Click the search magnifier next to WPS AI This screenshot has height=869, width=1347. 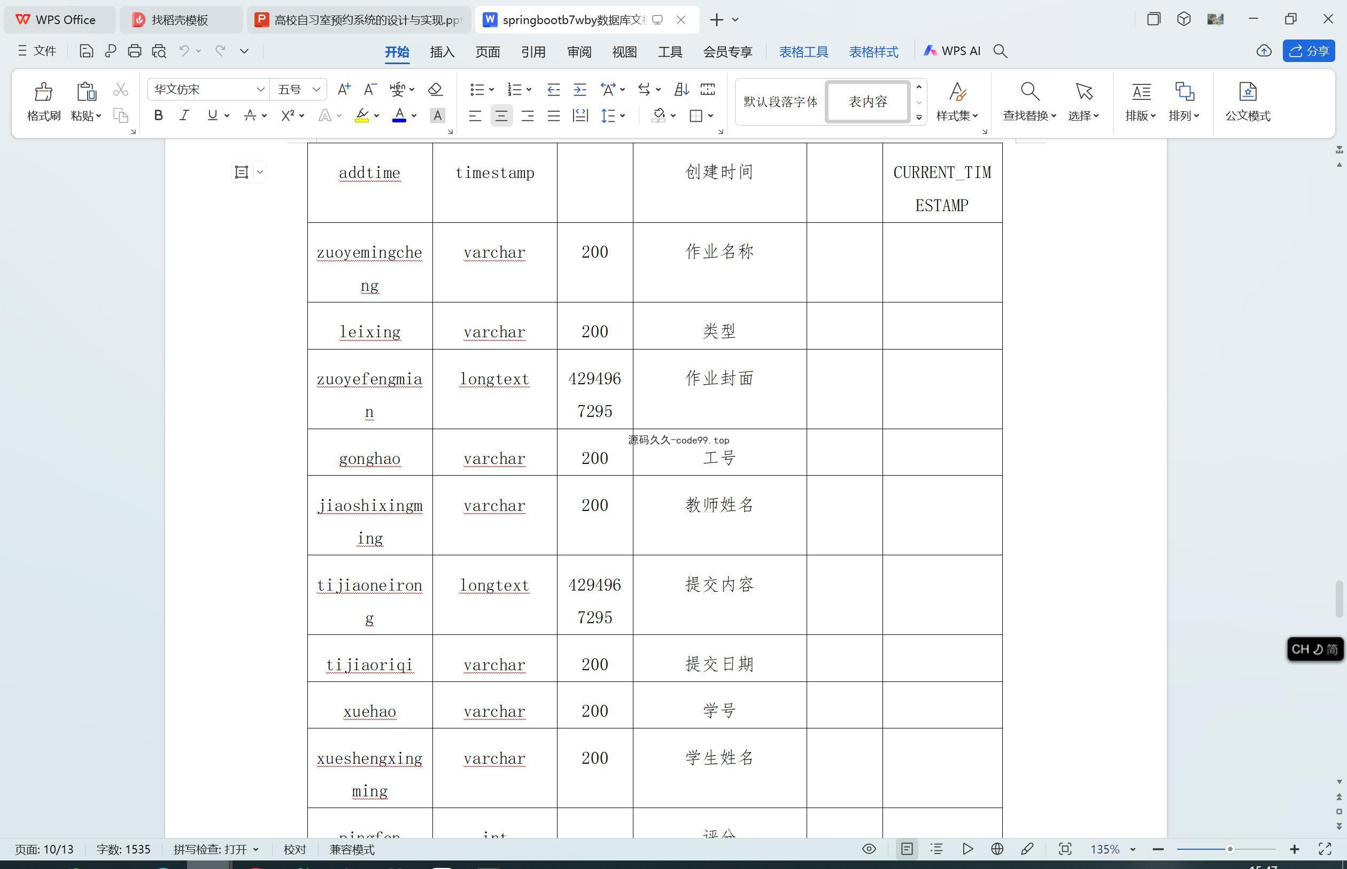pyautogui.click(x=1001, y=51)
